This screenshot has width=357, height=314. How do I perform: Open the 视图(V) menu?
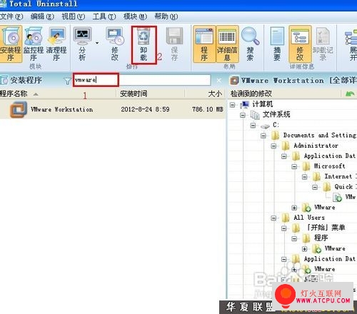point(74,16)
